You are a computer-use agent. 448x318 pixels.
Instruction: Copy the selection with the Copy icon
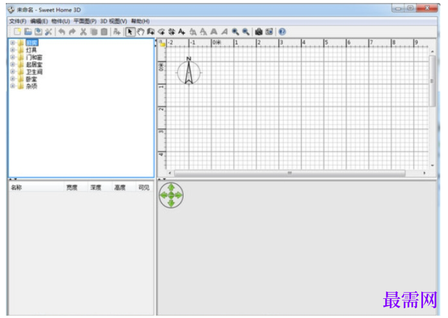pyautogui.click(x=93, y=32)
